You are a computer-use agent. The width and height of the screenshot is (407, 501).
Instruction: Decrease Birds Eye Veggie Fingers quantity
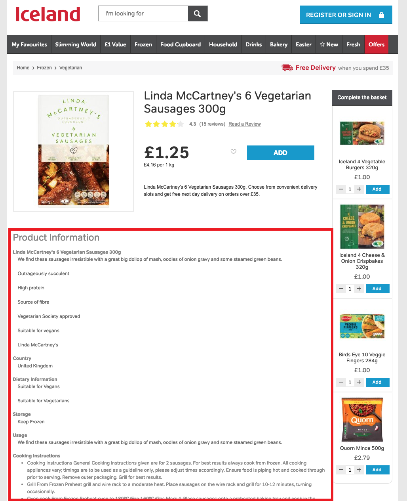tap(341, 382)
